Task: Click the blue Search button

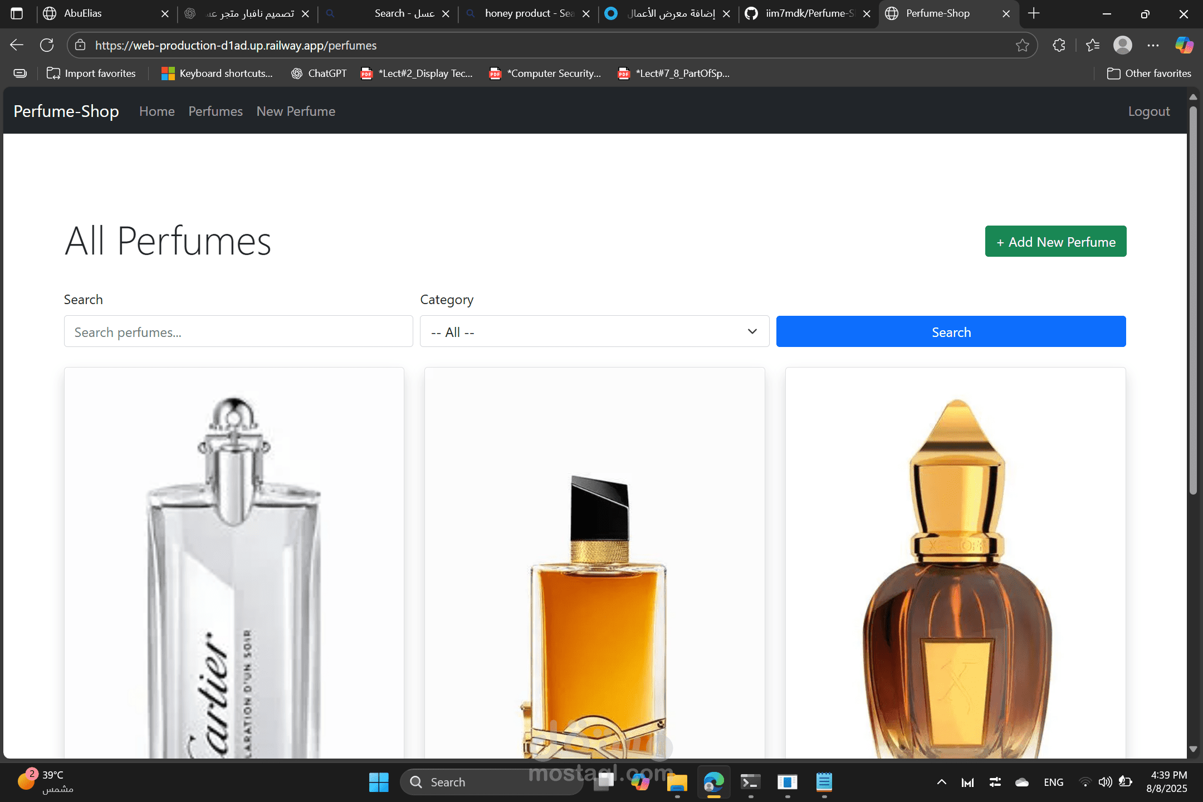Action: pos(951,331)
